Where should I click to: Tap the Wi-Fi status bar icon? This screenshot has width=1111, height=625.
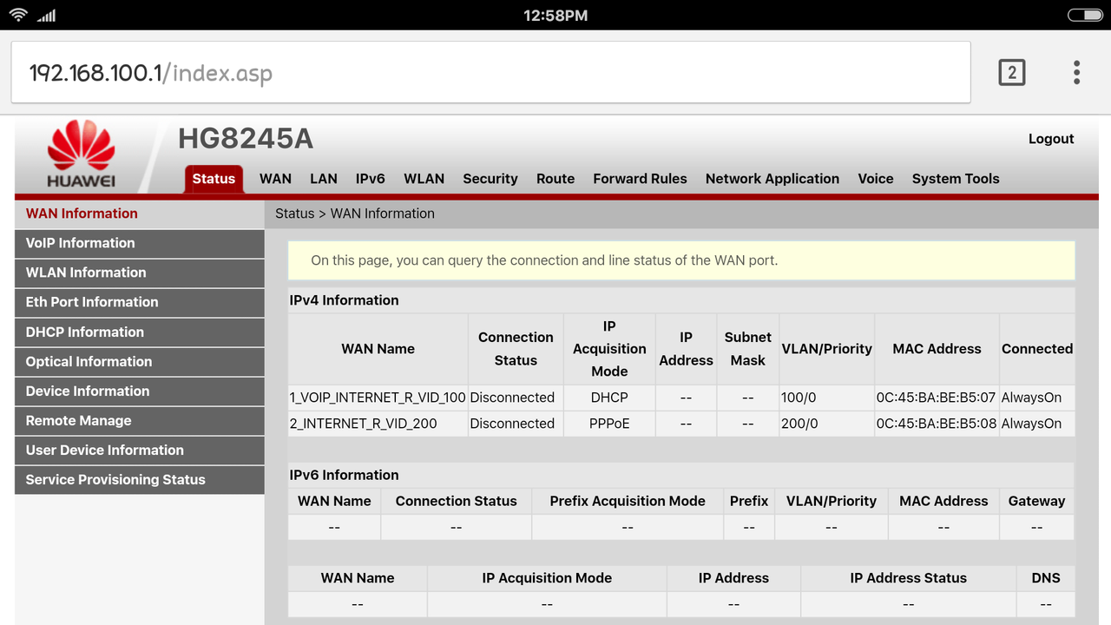click(x=17, y=15)
